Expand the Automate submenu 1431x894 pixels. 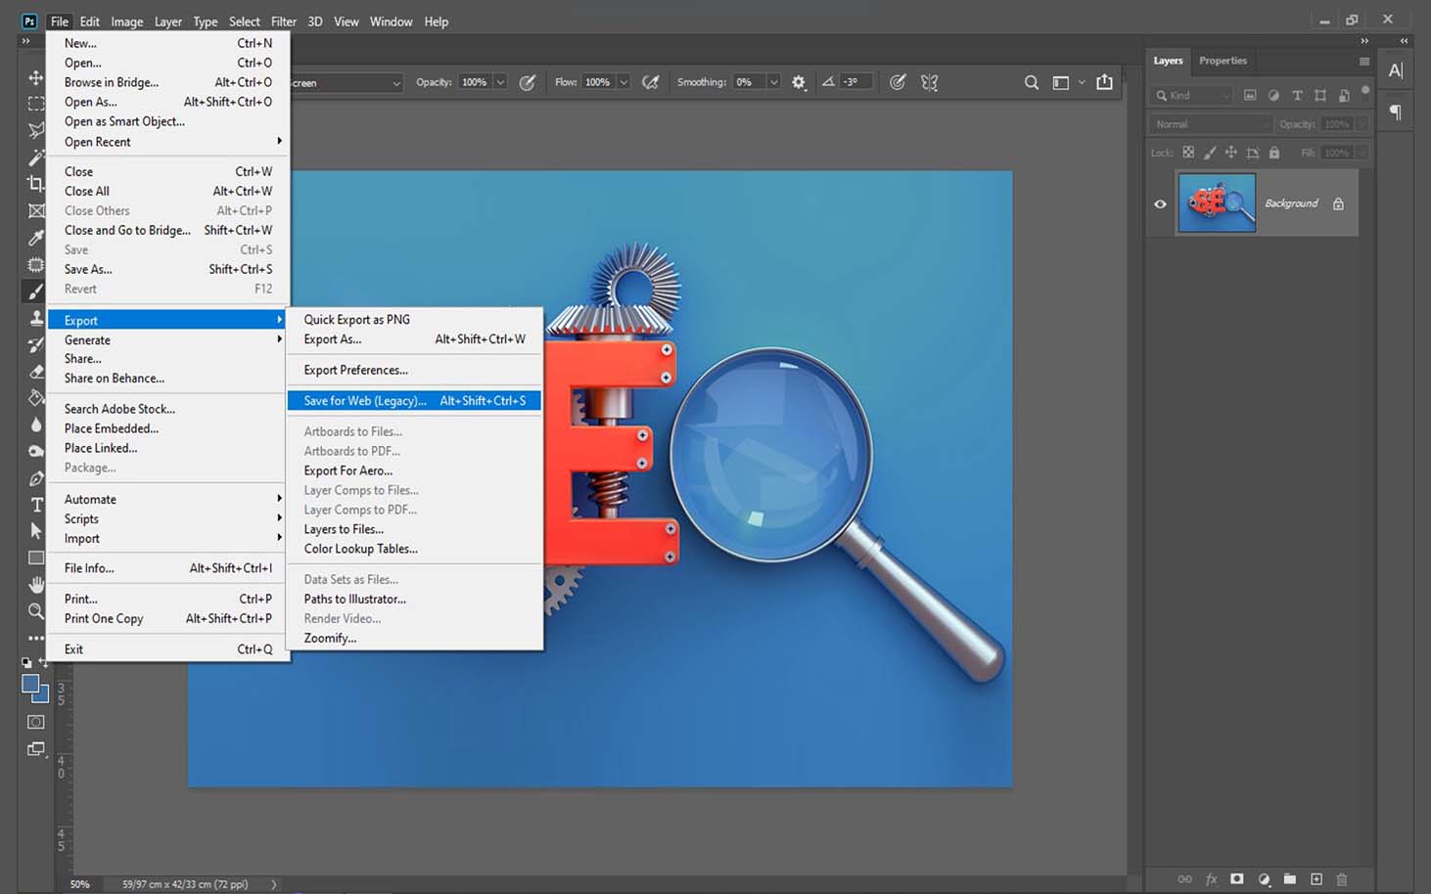click(x=168, y=499)
